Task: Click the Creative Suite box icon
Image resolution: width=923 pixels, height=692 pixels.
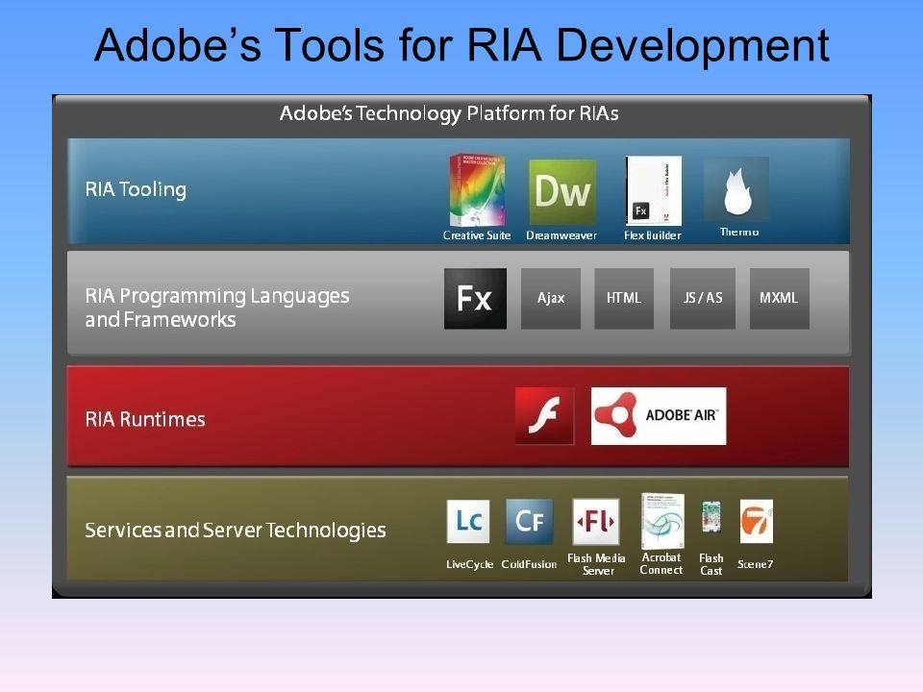Action: [477, 190]
